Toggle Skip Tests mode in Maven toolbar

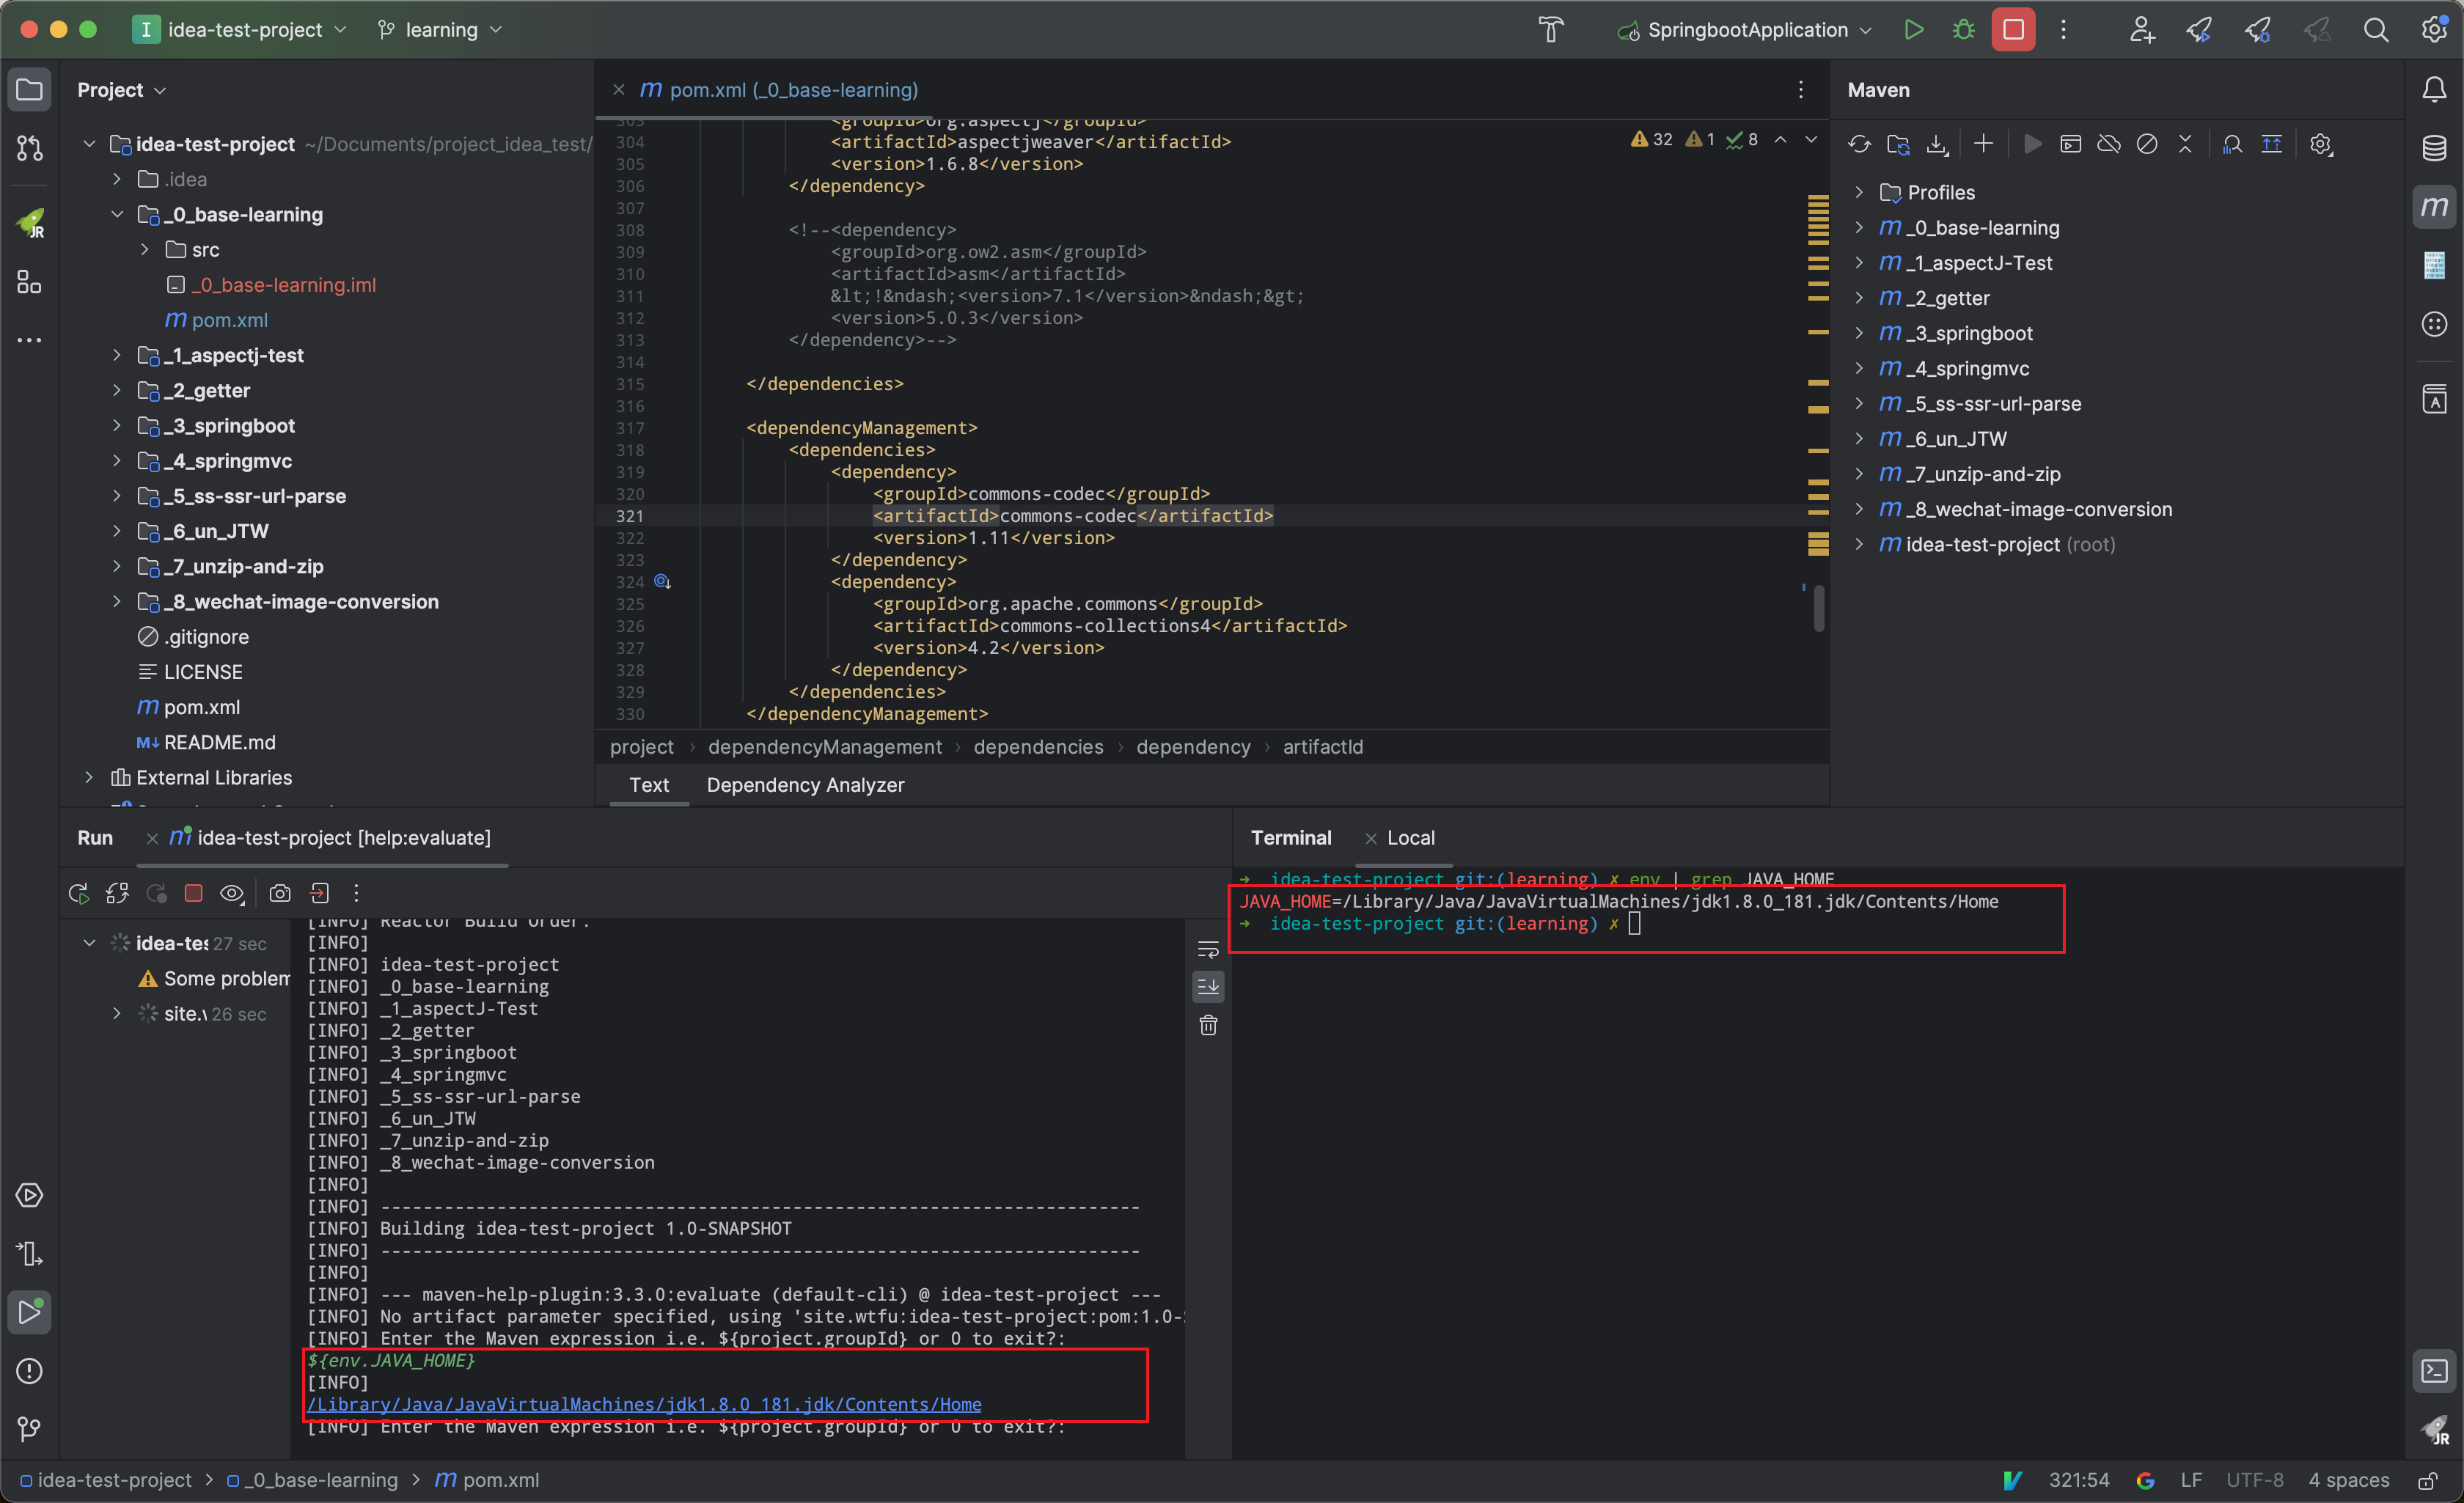tap(2147, 144)
